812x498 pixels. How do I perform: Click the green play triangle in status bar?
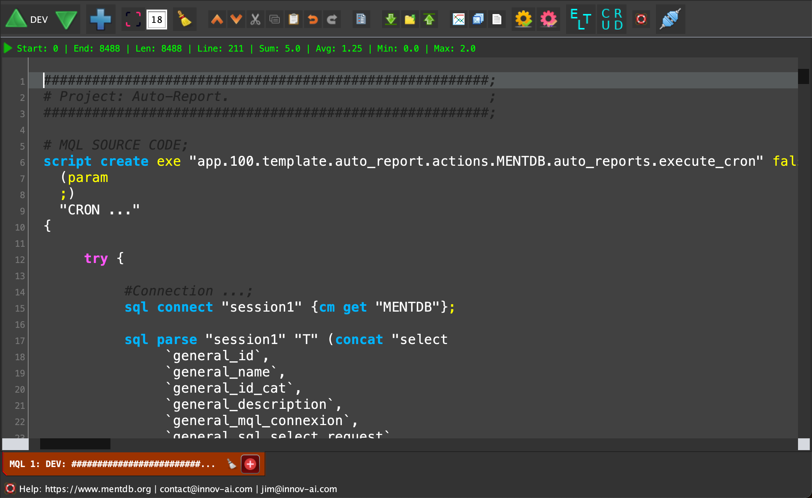[8, 48]
